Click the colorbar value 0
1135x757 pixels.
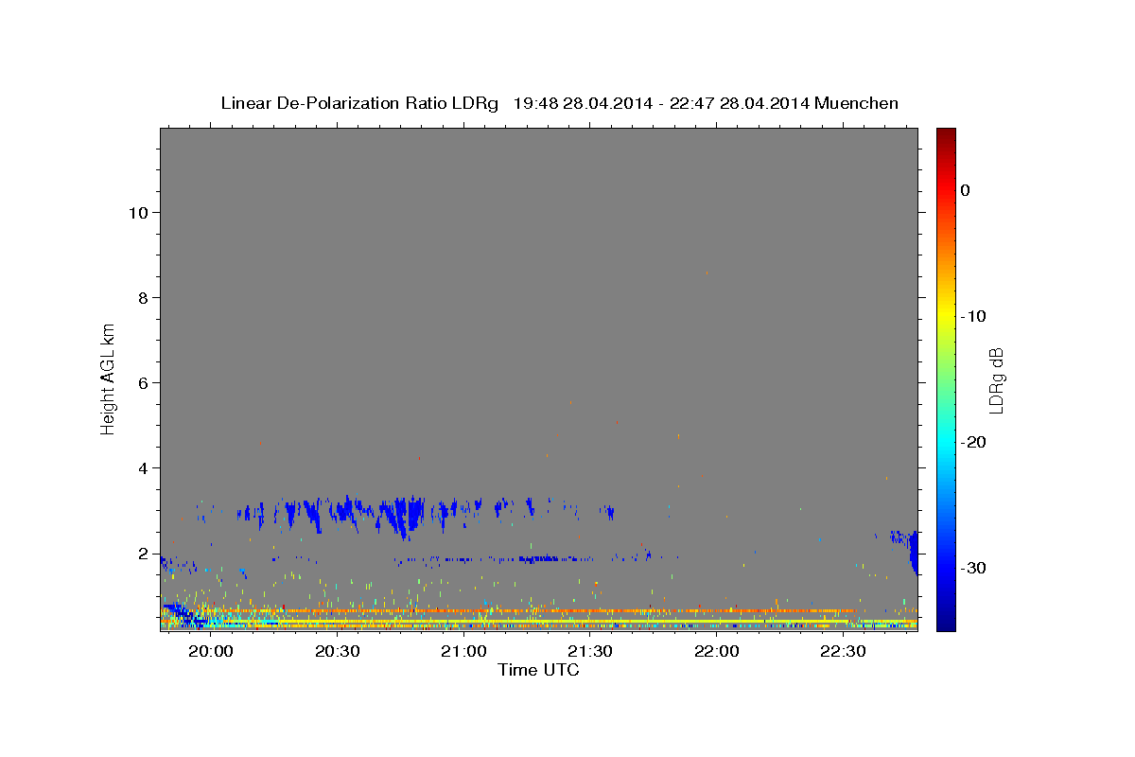pos(966,190)
